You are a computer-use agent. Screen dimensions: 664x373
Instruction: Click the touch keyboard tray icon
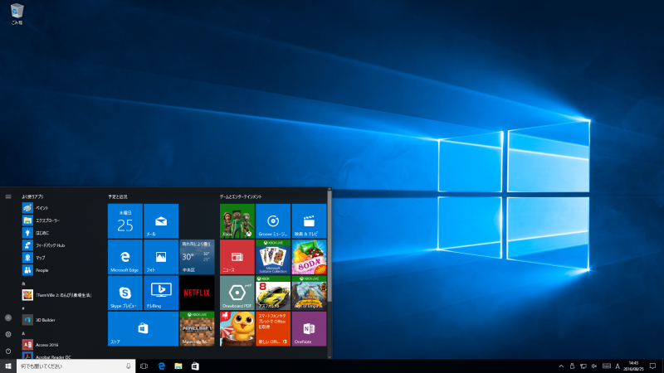click(607, 366)
